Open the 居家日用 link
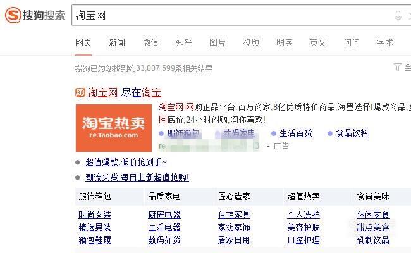 pos(234,240)
